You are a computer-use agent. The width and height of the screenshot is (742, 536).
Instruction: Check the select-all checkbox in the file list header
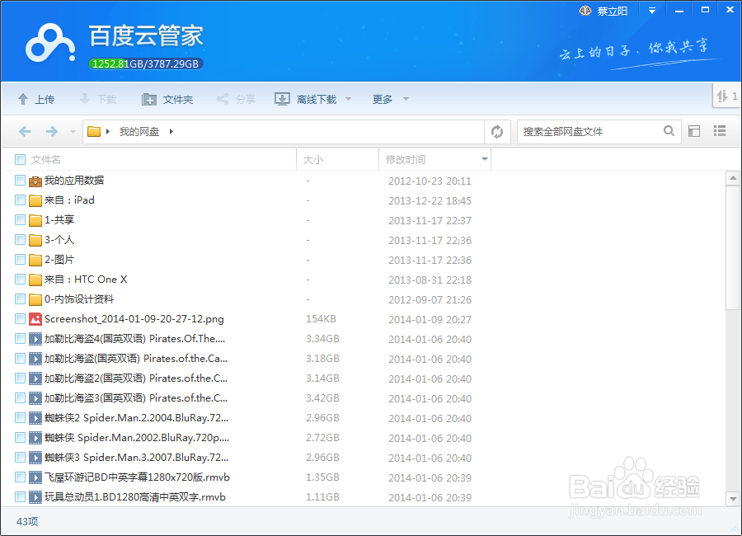tap(18, 158)
